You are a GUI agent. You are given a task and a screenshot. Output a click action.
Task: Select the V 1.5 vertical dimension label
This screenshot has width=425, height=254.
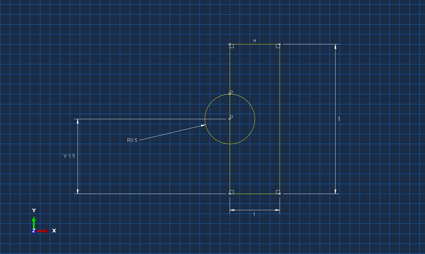pos(69,156)
